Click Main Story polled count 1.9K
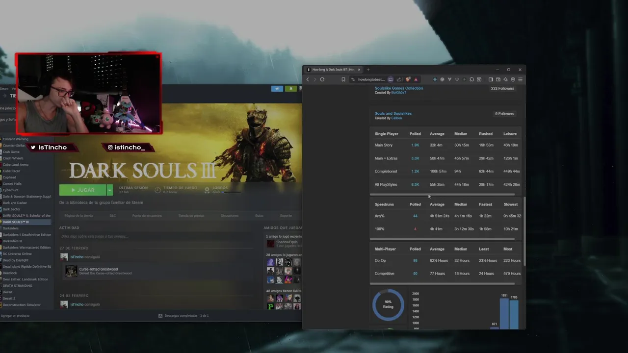628x353 pixels. [415, 145]
